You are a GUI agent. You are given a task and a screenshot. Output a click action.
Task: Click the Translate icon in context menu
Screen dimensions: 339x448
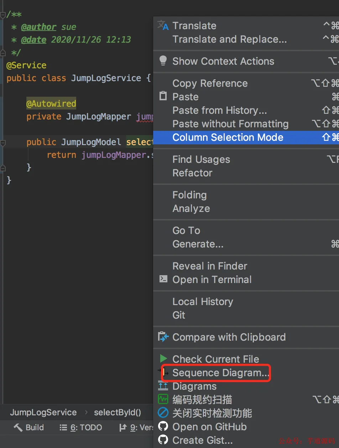point(163,25)
